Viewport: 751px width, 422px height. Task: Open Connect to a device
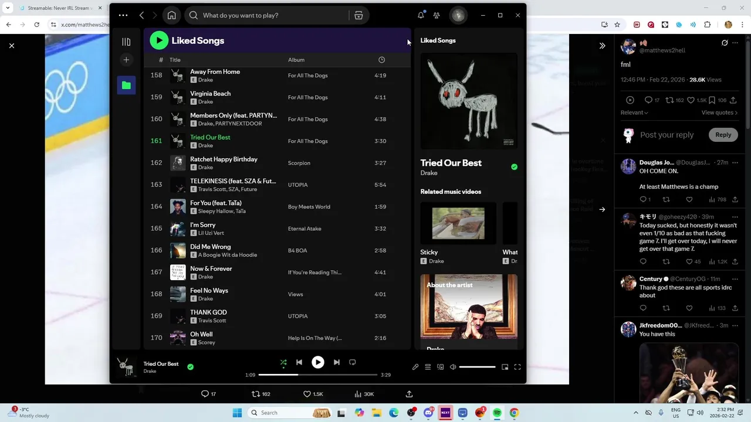click(x=441, y=367)
